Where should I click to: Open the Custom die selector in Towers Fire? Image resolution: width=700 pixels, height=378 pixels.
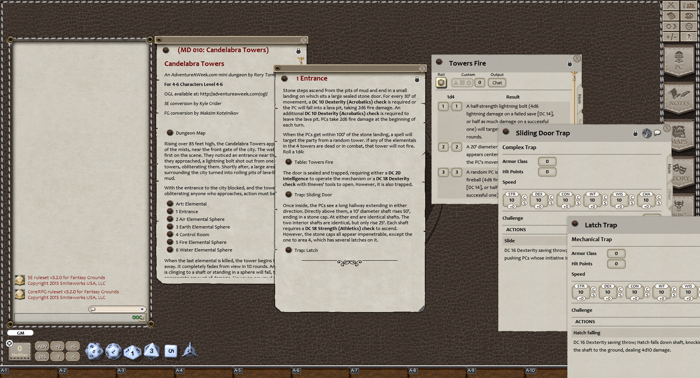[x=462, y=82]
